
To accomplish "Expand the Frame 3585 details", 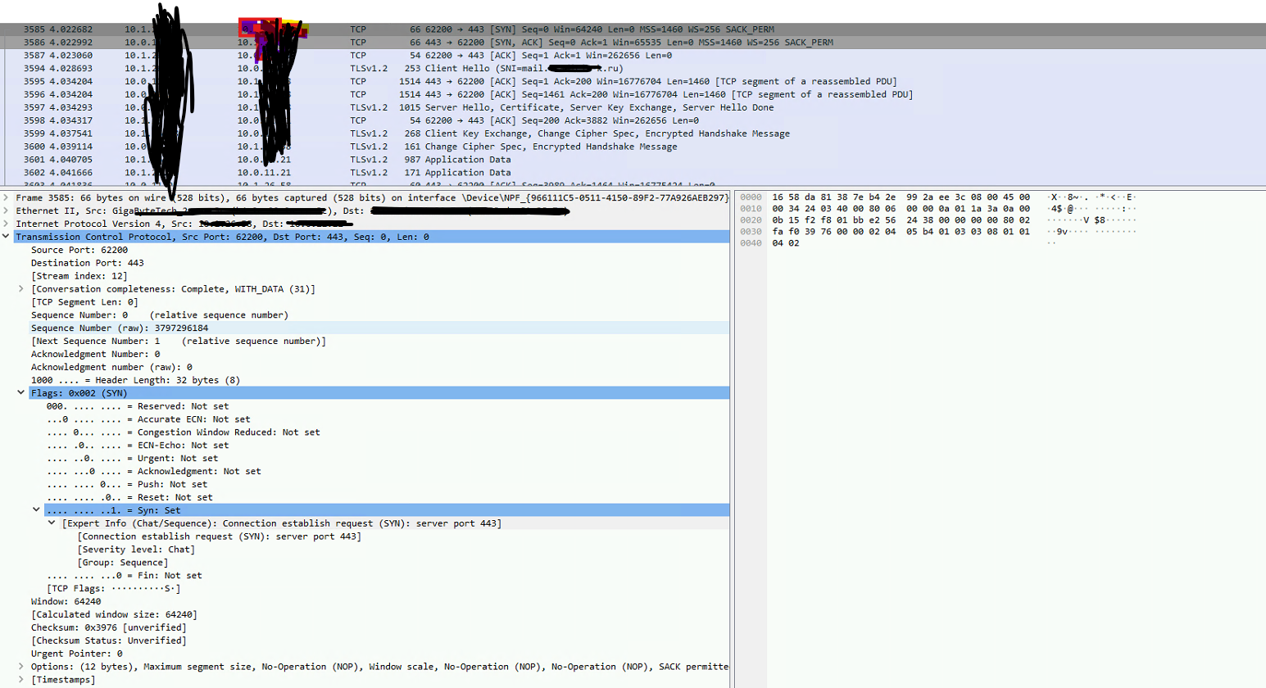I will 7,197.
